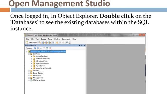Close the Object Explorer panel
Image resolution: width=167 pixels, height=94 pixels.
(84, 45)
